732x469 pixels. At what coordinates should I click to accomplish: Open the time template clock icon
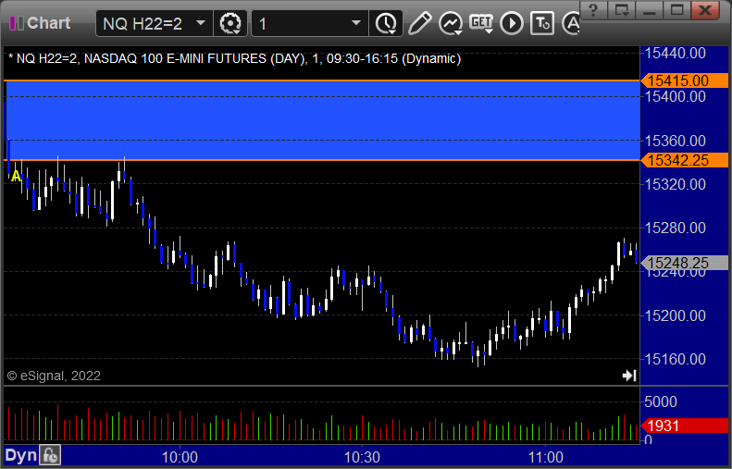pos(386,23)
